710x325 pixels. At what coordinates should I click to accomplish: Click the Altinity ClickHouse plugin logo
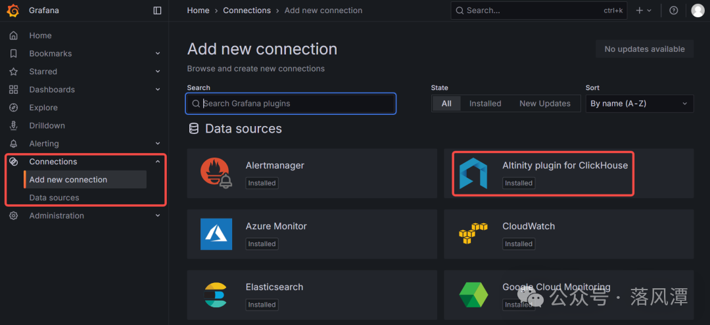(473, 173)
